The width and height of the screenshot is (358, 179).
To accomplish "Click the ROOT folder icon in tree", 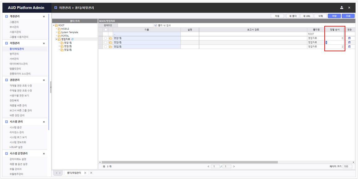I will (x=57, y=25).
